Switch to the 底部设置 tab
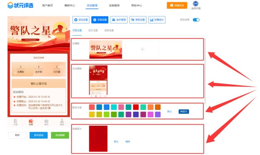Viewport: 260px width, 155px height. point(109,30)
